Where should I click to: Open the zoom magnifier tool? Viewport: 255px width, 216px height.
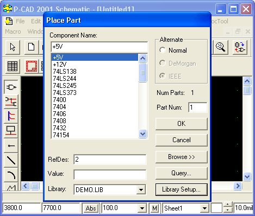coord(221,47)
